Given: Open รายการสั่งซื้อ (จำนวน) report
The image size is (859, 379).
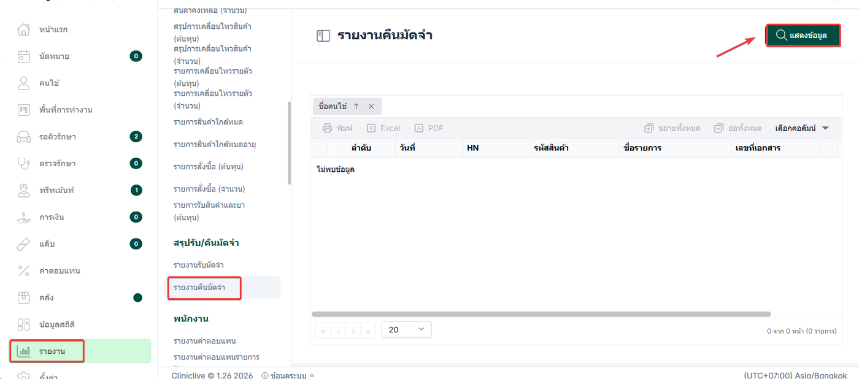Looking at the screenshot, I should coord(209,189).
